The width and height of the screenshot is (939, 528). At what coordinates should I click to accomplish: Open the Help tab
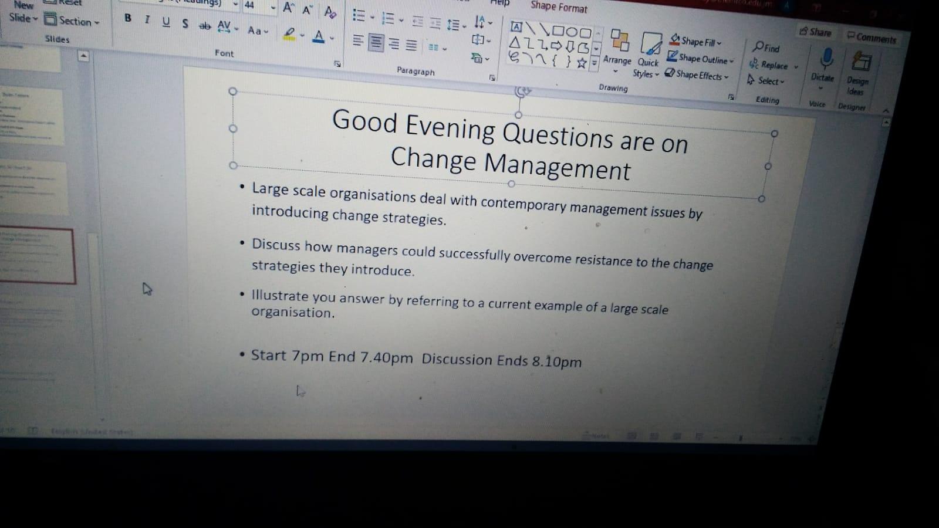(x=499, y=3)
